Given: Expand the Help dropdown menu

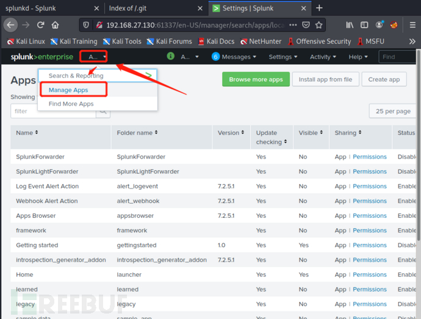Looking at the screenshot, I should pos(358,57).
